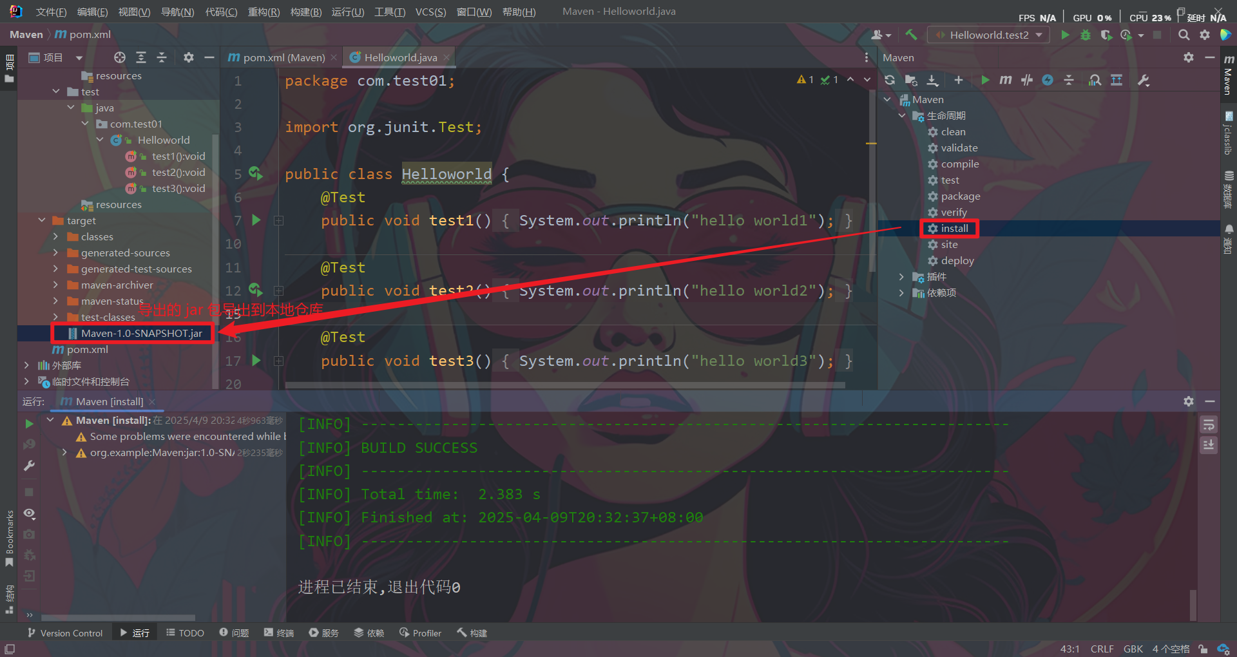Select package lifecycle phase

click(x=960, y=196)
